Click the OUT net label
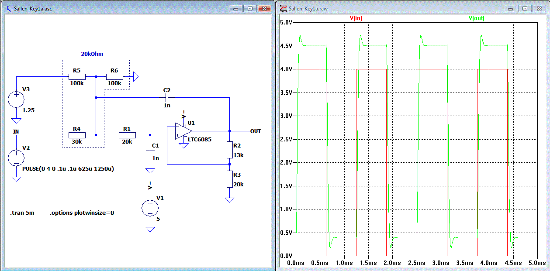 256,131
